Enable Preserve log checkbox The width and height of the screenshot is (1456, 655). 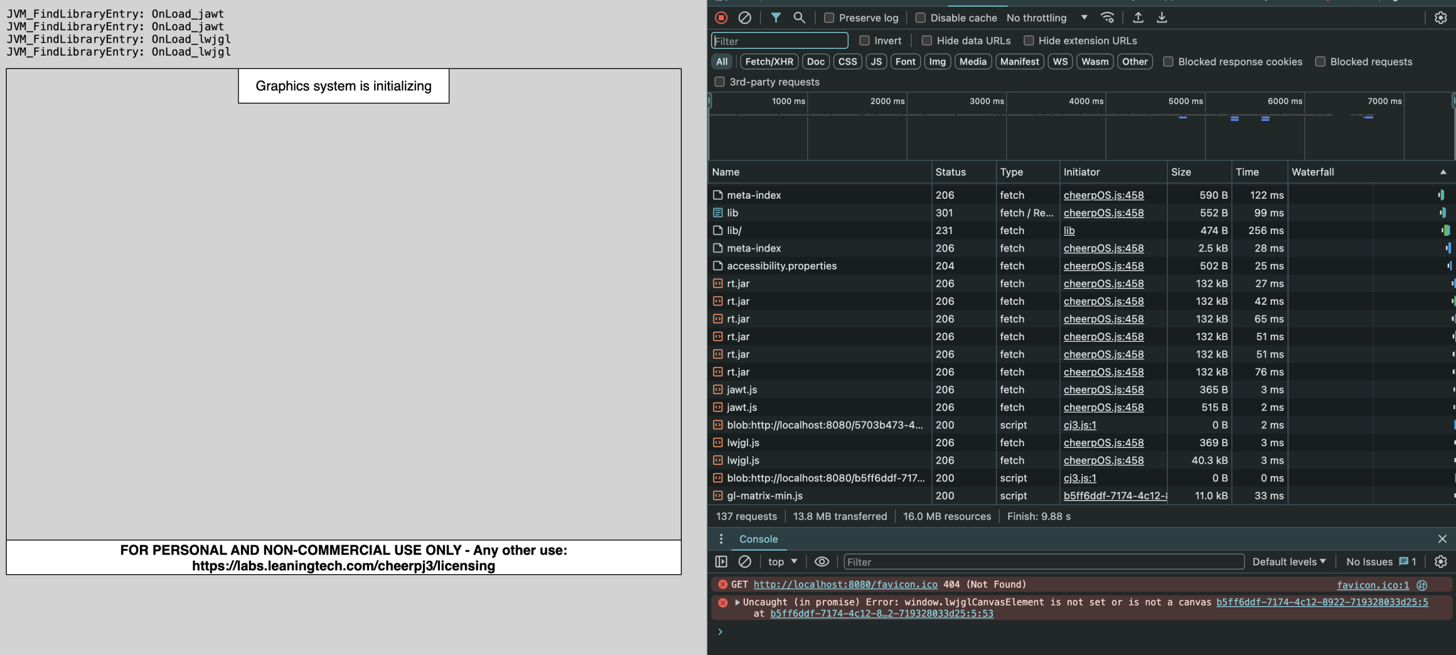(x=829, y=17)
